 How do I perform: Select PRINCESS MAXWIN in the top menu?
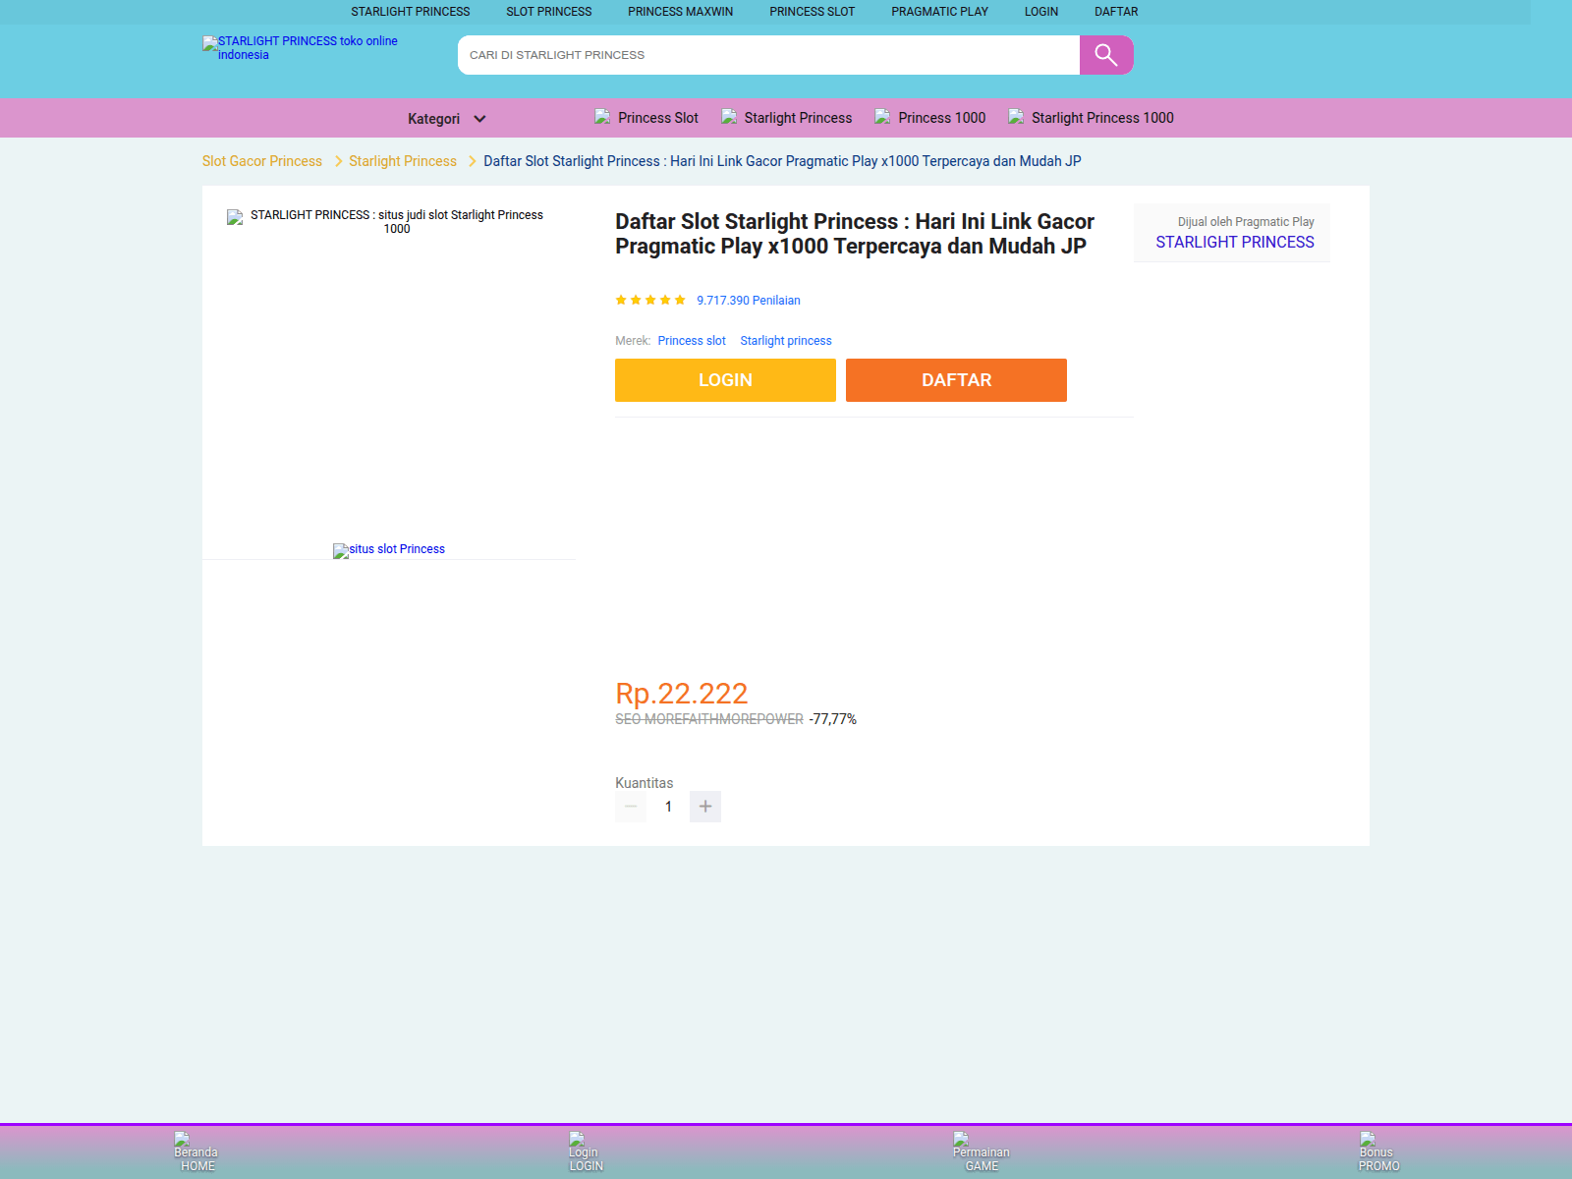[680, 12]
